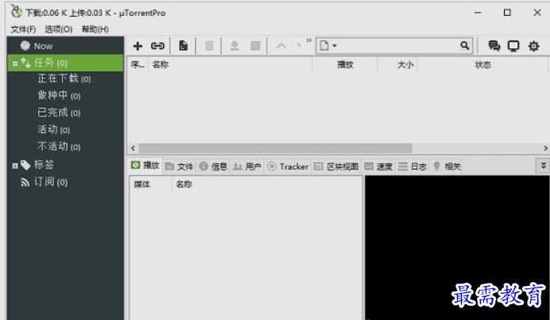Screen dimensions: 550x320
Task: Select 任务 (0) in the sidebar
Action: (65, 63)
